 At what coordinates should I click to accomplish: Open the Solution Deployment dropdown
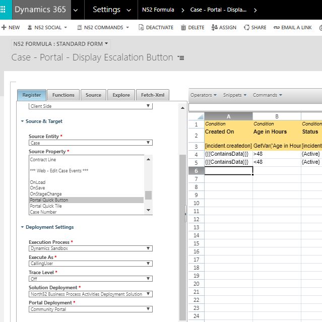pos(91,294)
